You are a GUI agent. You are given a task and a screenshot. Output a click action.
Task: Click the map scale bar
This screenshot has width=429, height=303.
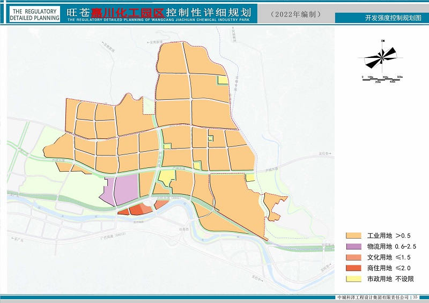[383, 78]
